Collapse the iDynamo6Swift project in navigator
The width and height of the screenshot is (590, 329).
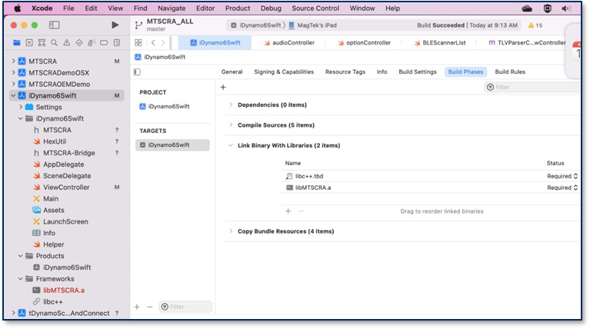(14, 95)
